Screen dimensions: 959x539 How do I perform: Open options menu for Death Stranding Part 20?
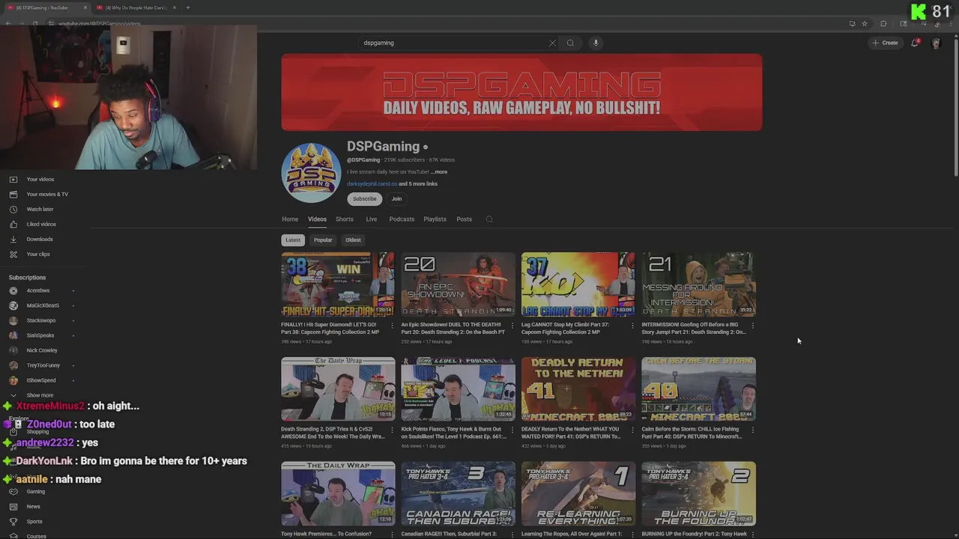(x=512, y=326)
